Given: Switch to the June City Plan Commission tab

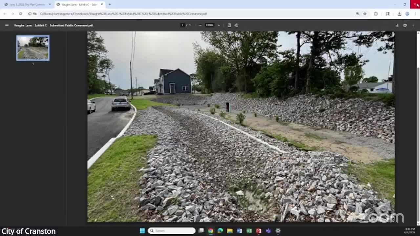Looking at the screenshot, I should [x=27, y=5].
